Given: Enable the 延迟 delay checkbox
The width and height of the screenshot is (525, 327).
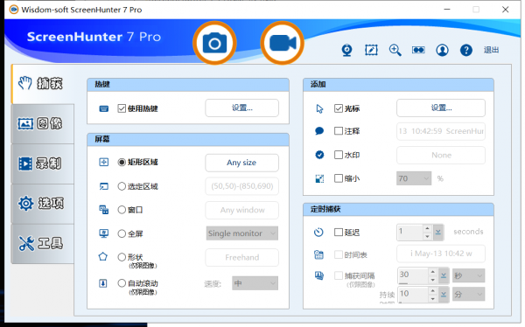Looking at the screenshot, I should 339,232.
